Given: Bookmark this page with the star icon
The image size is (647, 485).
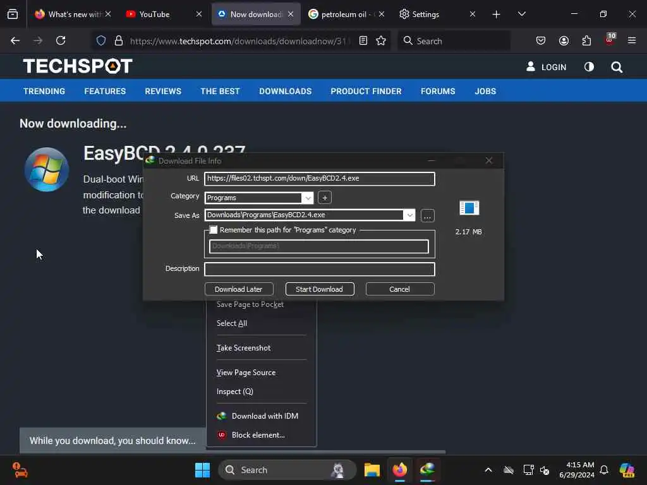Looking at the screenshot, I should tap(381, 40).
